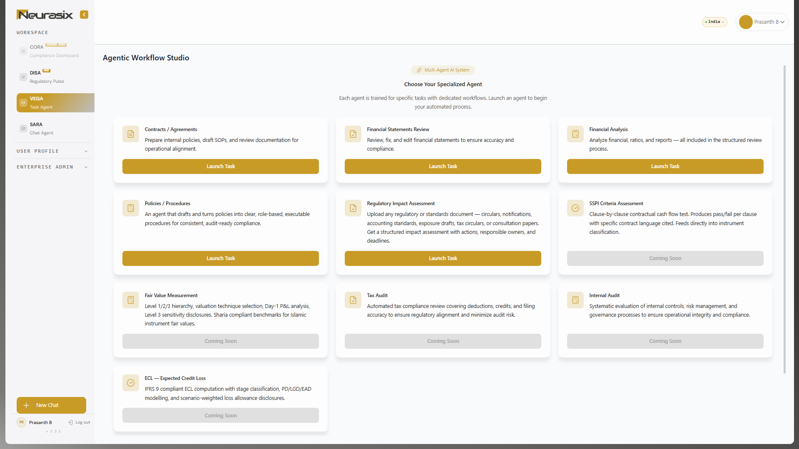Expand the ENTERPRISE ADMIN section

[52, 167]
